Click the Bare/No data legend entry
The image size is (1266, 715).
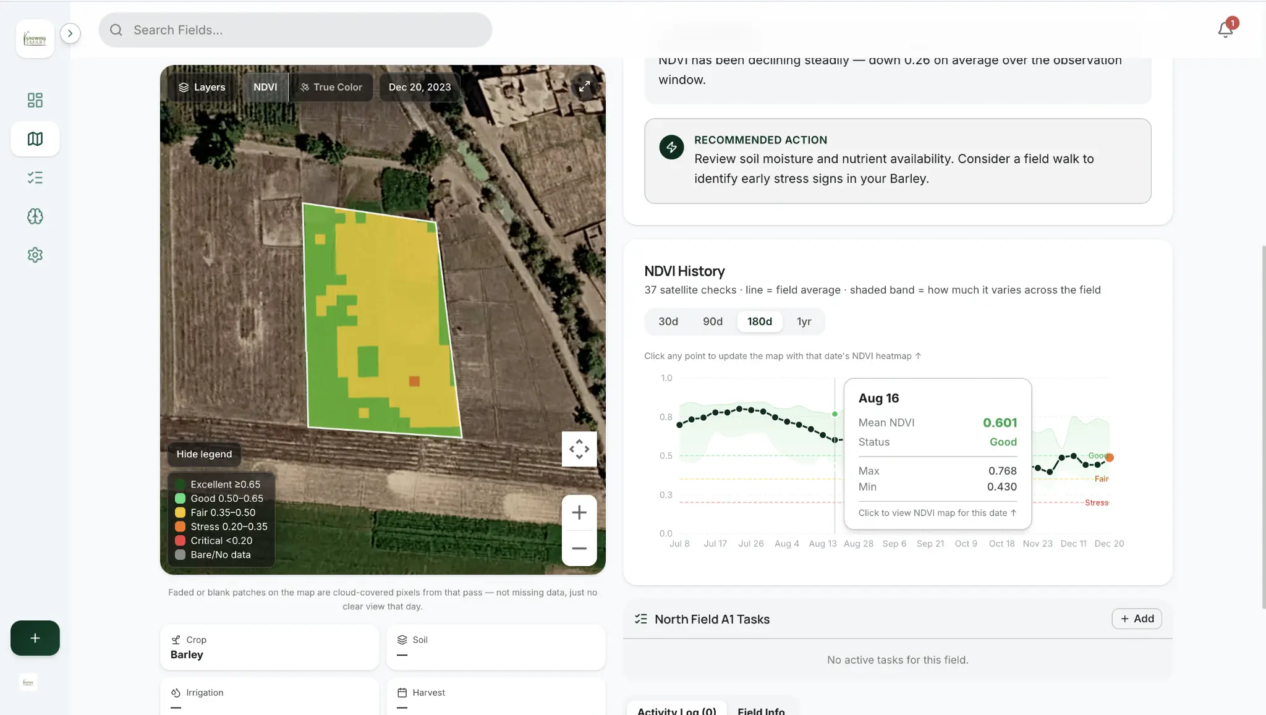213,555
